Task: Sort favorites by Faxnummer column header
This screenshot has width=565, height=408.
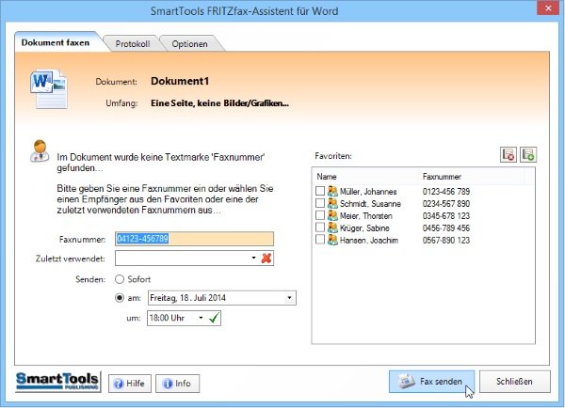Action: click(471, 177)
